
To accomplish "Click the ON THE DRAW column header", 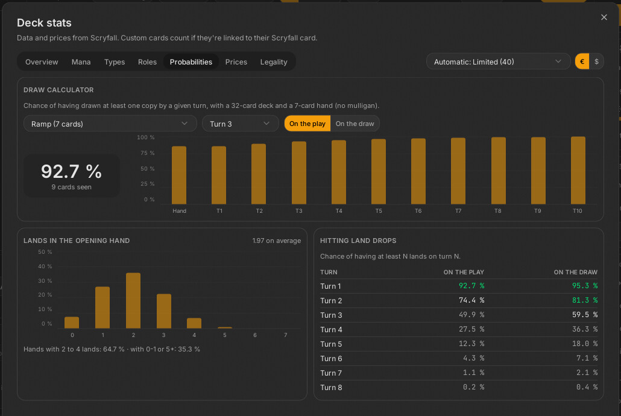I will tap(575, 272).
